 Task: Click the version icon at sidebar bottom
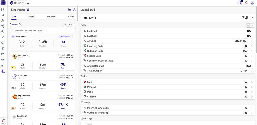3,120
